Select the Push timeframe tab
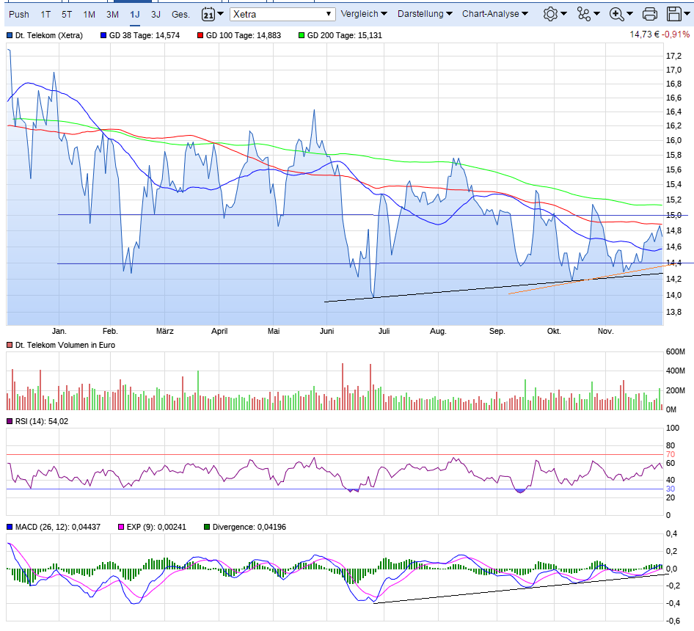The height and width of the screenshot is (631, 694). 18,15
